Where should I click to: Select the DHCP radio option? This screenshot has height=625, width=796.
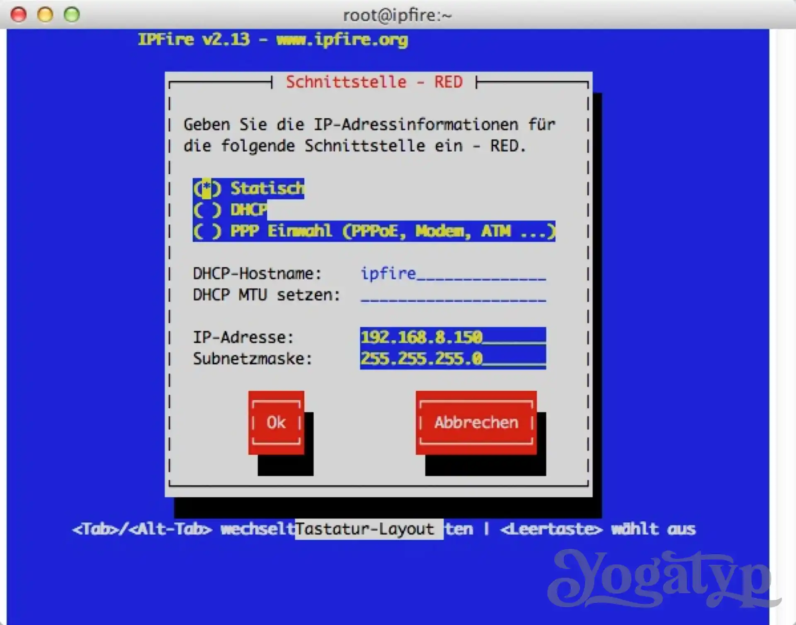pos(230,210)
